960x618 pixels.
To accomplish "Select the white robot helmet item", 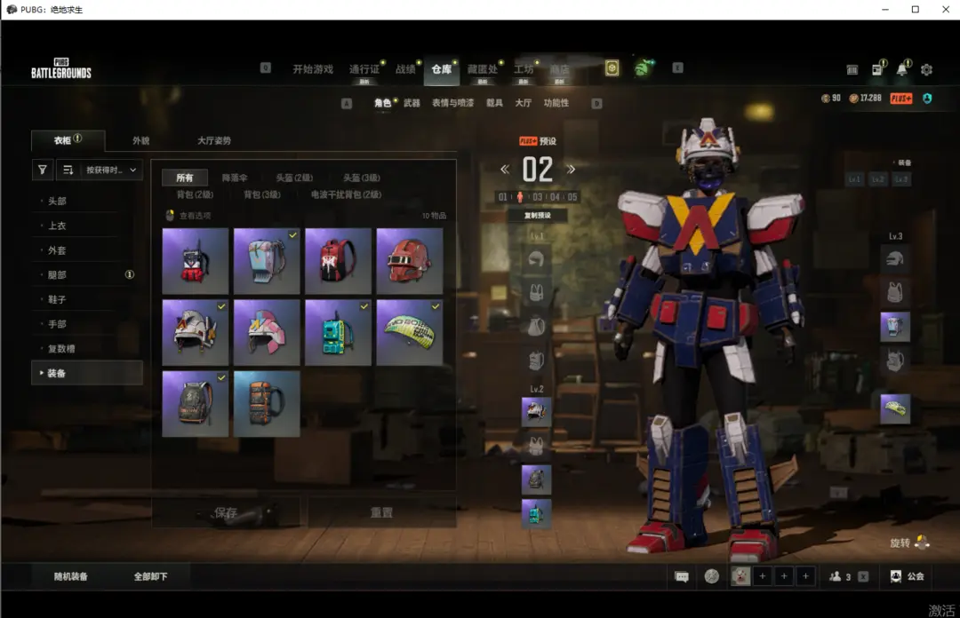I will [196, 332].
